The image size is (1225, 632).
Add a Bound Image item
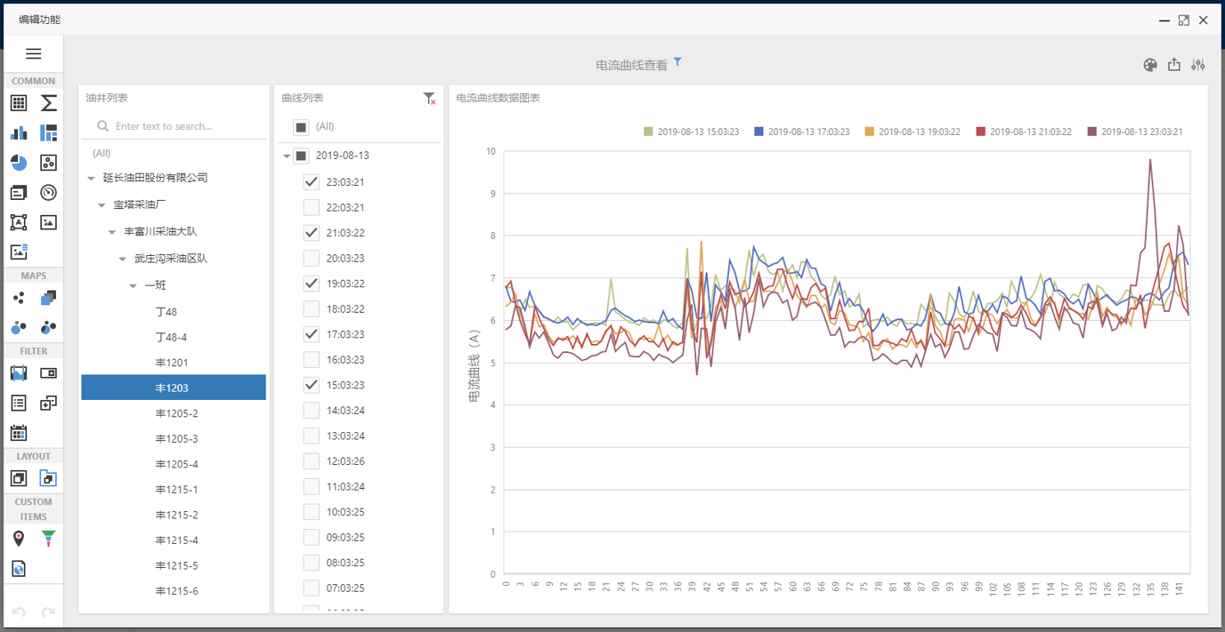click(x=19, y=252)
